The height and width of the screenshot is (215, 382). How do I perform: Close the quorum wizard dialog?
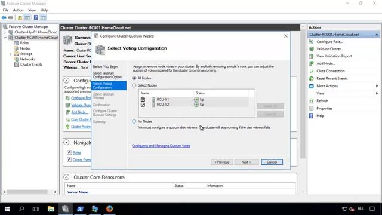pos(286,36)
